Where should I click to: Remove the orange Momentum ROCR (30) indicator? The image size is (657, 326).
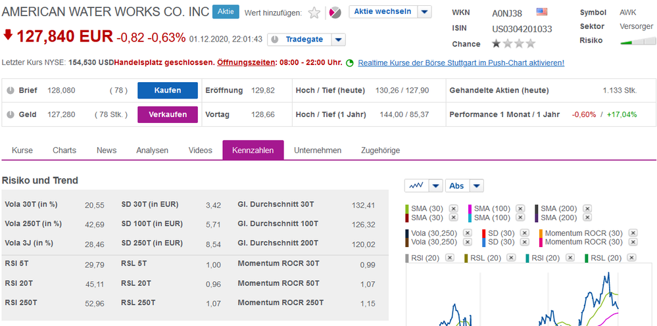coord(633,233)
